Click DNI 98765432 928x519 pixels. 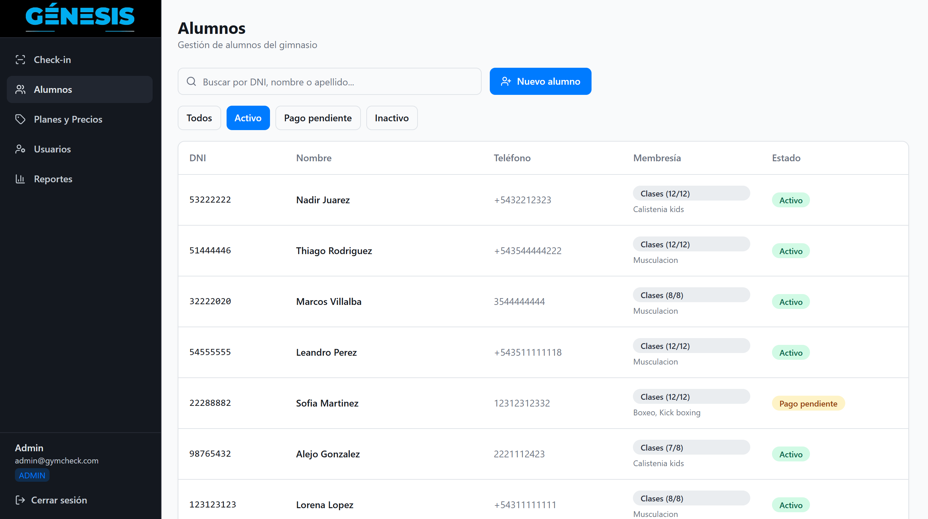pyautogui.click(x=210, y=454)
